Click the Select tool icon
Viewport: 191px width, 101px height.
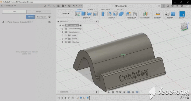click(182, 14)
